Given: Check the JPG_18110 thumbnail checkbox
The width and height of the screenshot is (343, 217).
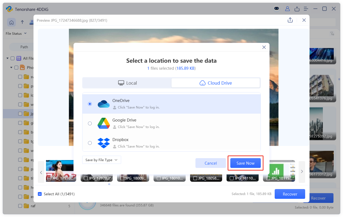Looking at the screenshot, I should click(232, 178).
